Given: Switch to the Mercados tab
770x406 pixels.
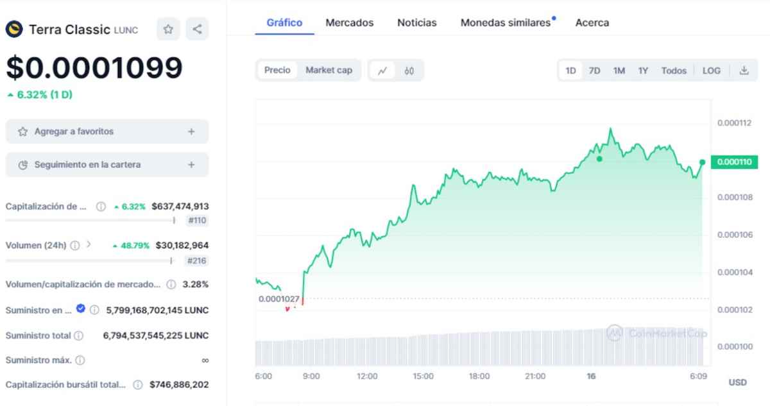Looking at the screenshot, I should (350, 22).
